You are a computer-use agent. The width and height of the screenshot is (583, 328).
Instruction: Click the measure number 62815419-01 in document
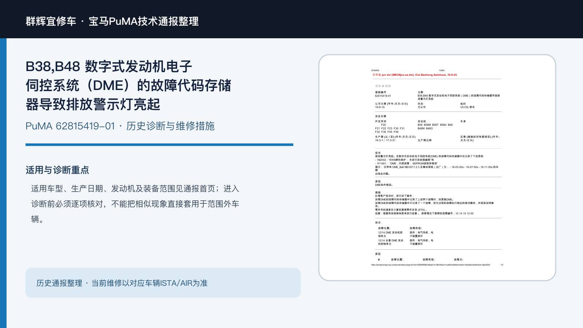(383, 96)
